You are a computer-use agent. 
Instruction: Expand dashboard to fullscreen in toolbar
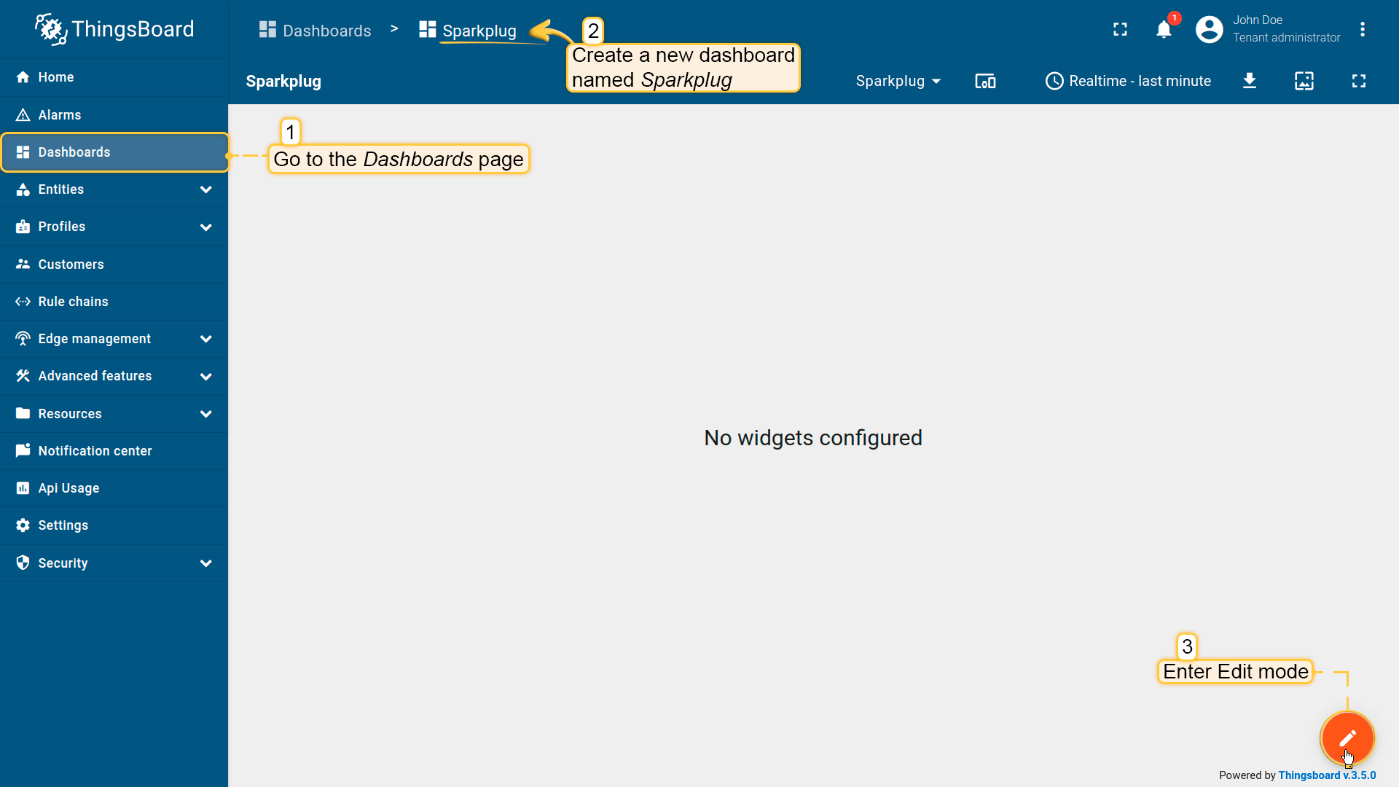(x=1358, y=81)
